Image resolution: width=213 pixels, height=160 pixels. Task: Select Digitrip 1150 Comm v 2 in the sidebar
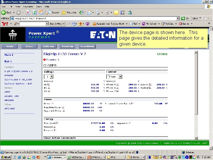click(18, 71)
